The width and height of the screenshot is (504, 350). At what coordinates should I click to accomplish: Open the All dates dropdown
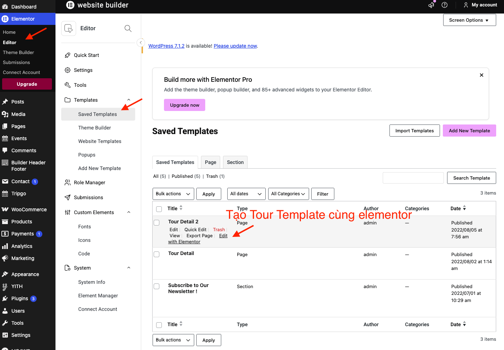246,194
